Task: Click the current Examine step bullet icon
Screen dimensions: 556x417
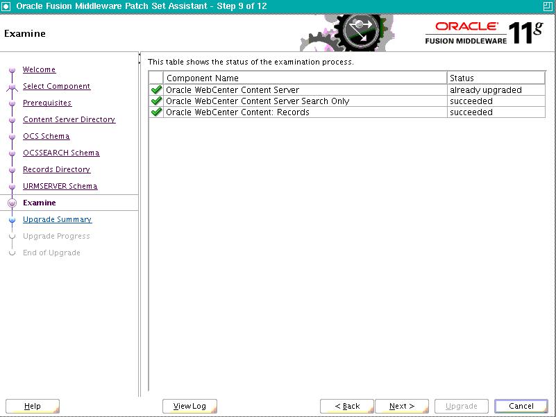Action: [12, 203]
